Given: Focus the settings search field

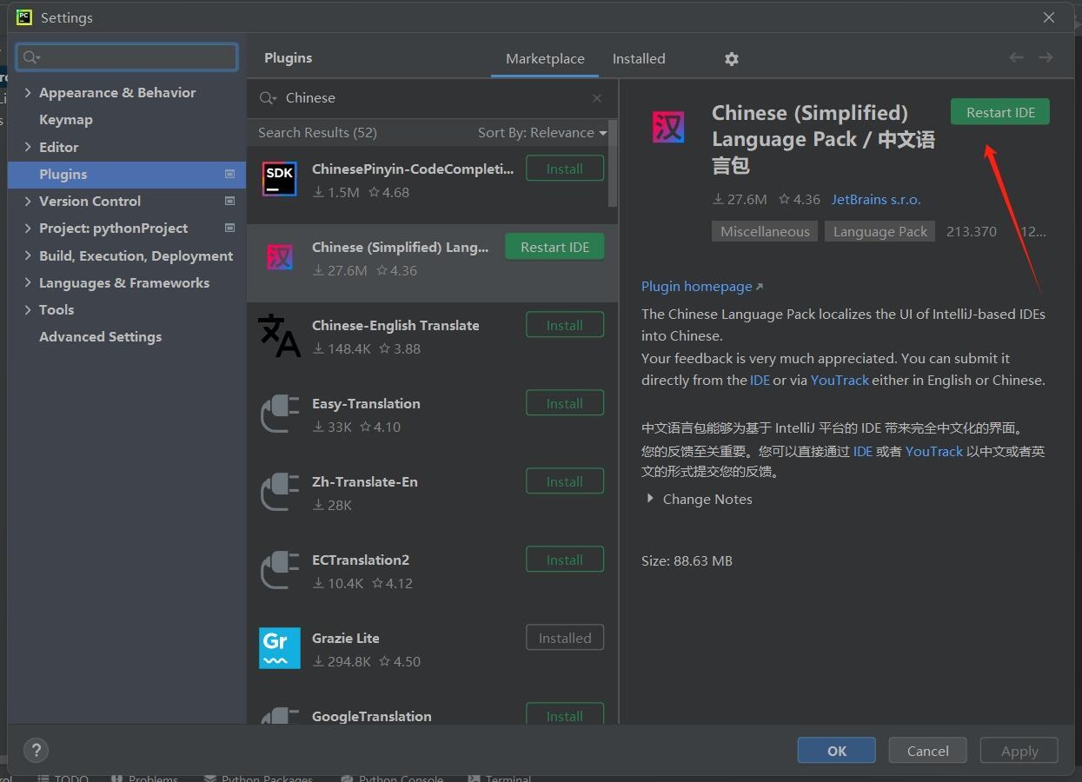Looking at the screenshot, I should 127,57.
